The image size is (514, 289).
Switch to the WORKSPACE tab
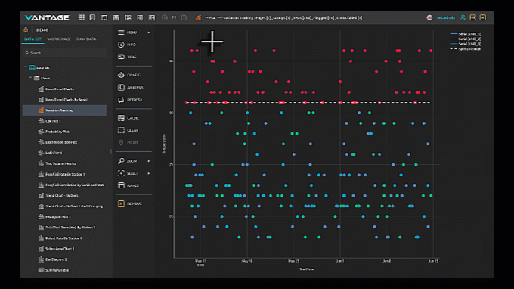(x=59, y=39)
